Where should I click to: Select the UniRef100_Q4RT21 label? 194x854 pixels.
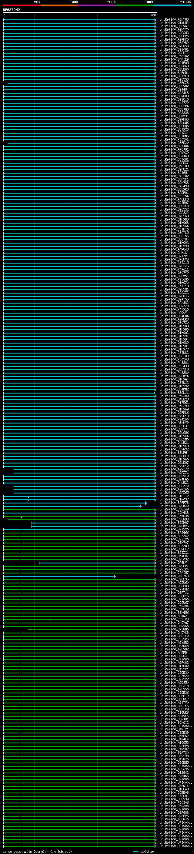click(174, 729)
